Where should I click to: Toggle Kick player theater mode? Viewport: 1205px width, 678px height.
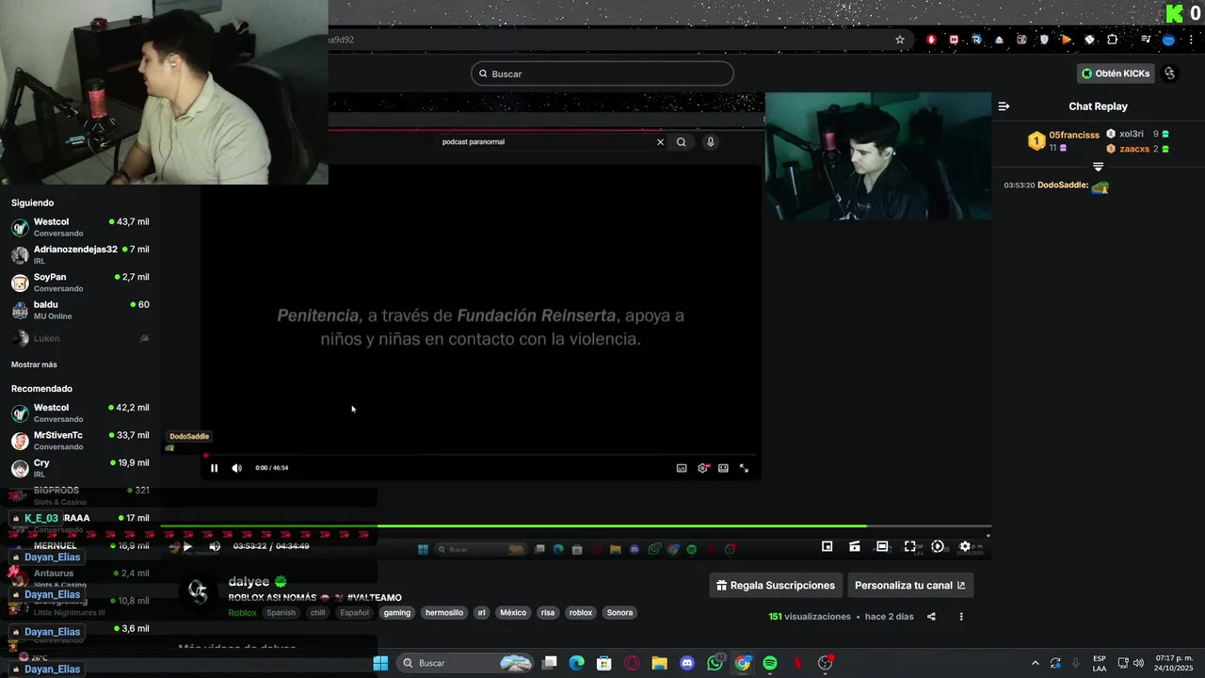click(882, 546)
